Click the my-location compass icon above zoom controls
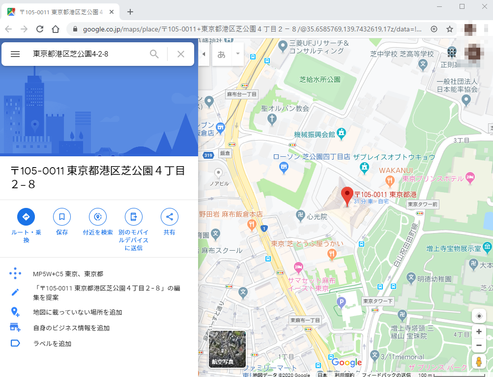This screenshot has height=377, width=493. tap(478, 316)
